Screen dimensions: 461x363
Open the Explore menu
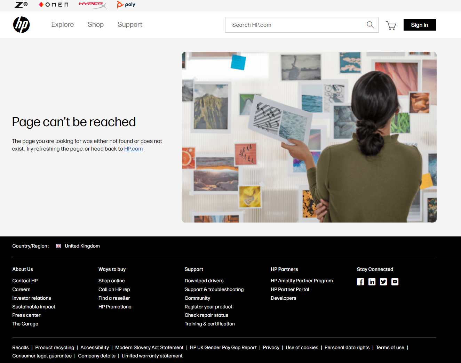(63, 25)
